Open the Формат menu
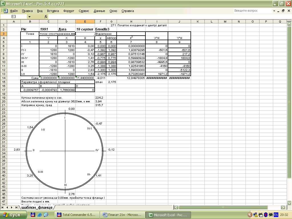Image resolution: width=292 pixels, height=219 pixels. click(x=69, y=11)
